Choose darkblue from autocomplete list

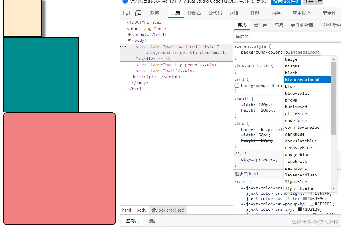(307, 134)
